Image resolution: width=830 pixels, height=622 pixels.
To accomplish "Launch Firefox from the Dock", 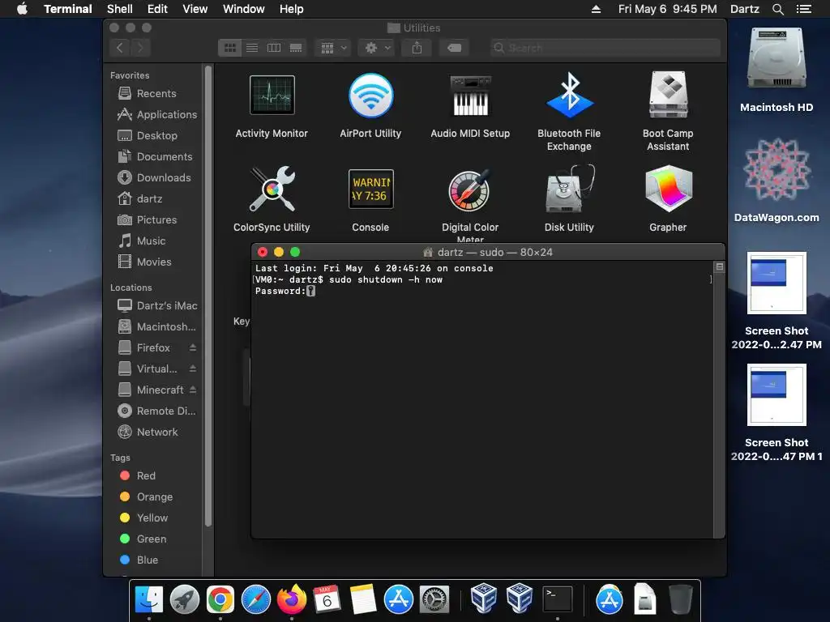I will click(292, 599).
